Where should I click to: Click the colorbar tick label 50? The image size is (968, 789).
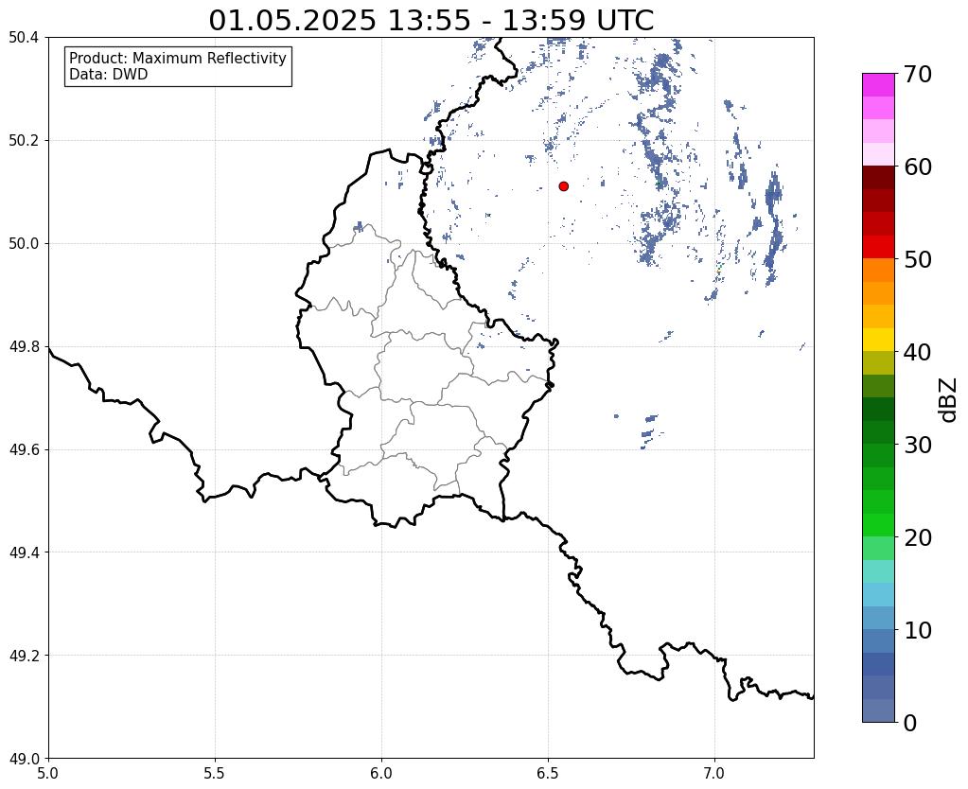[x=918, y=259]
